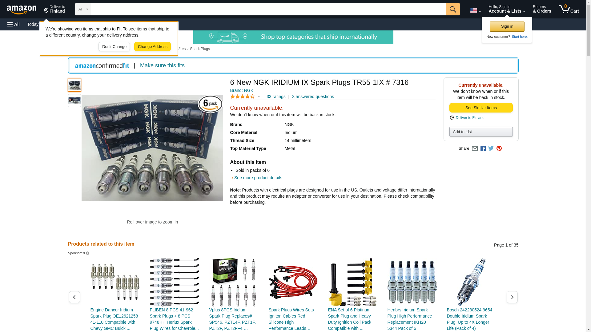
Task: Click the yellow Sign in button
Action: pos(507,26)
